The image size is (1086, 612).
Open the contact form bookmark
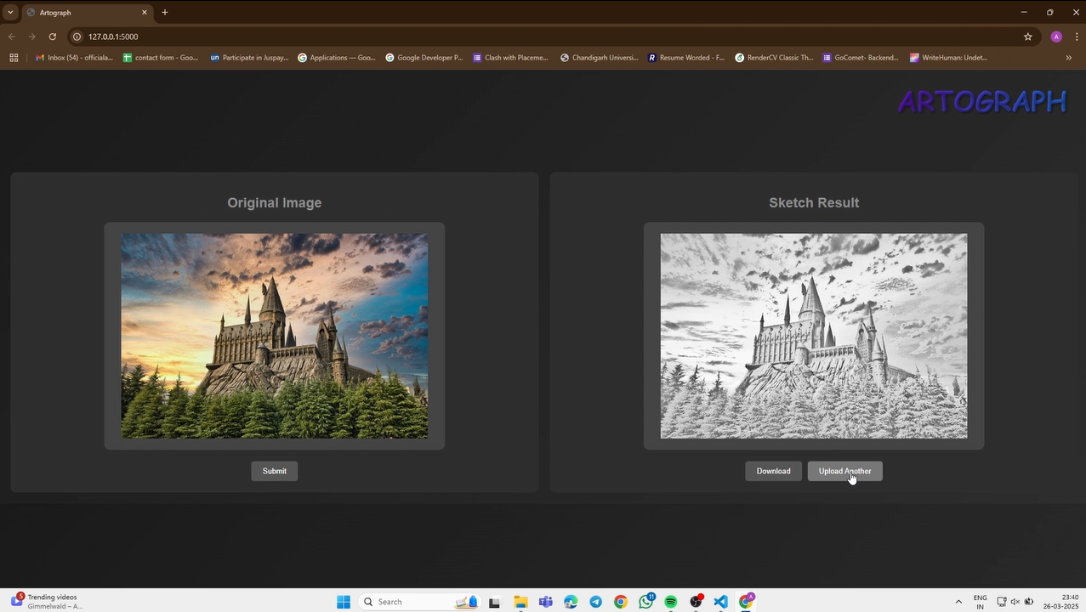point(161,58)
